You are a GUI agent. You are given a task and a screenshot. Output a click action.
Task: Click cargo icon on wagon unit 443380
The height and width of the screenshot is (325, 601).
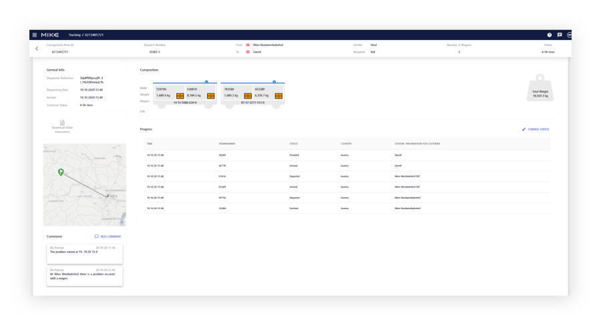click(278, 96)
